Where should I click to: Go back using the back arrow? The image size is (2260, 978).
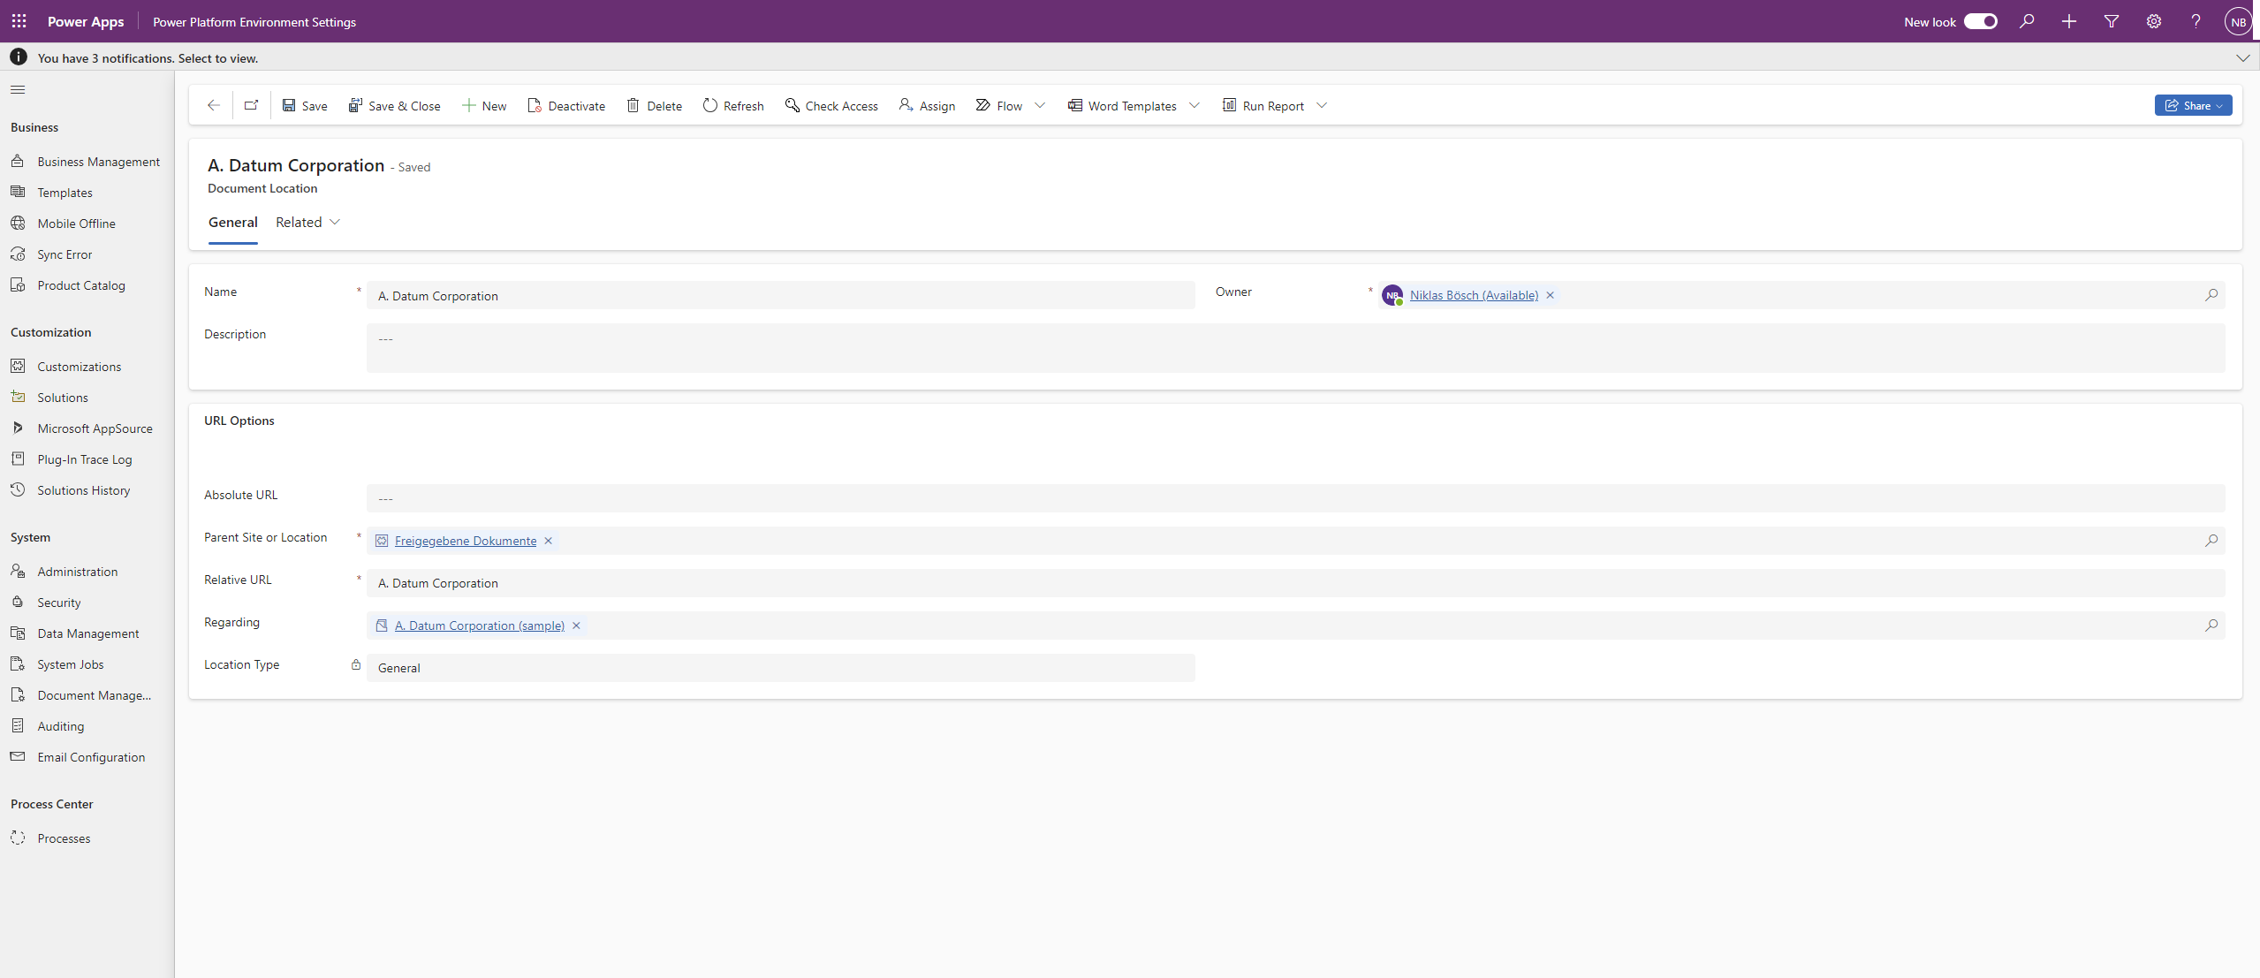click(x=213, y=105)
